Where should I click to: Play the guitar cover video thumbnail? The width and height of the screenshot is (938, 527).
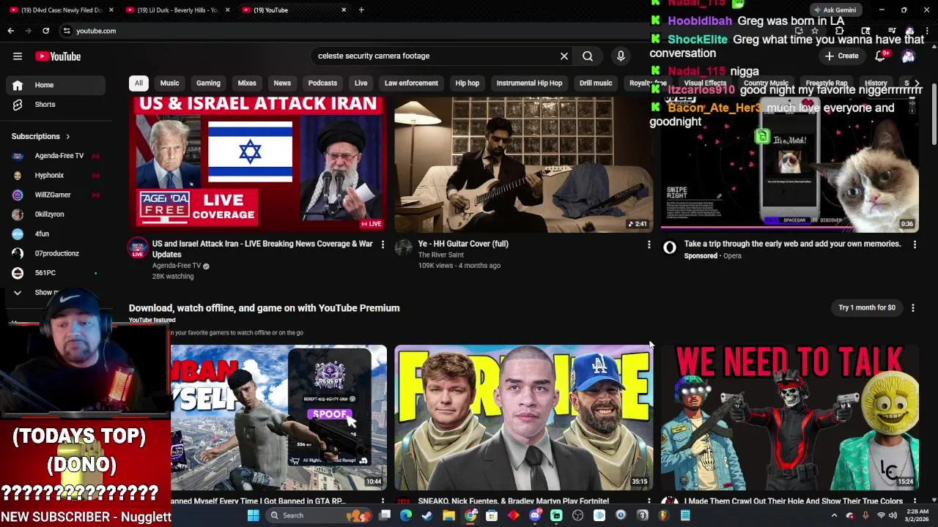pyautogui.click(x=523, y=165)
